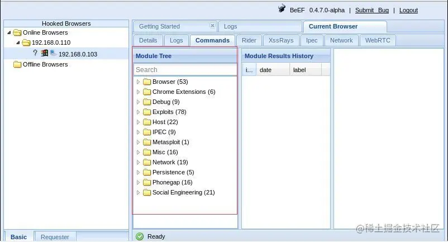Click the IPEC folder icon
This screenshot has height=242, width=448.
click(147, 132)
